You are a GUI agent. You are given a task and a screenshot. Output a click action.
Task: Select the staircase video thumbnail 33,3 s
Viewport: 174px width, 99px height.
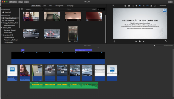tap(52, 16)
